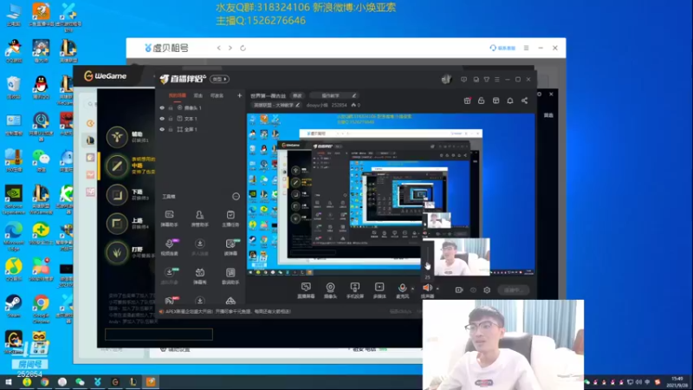693x390 pixels.
Task: Open Microsoft Edge desktop shortcut
Action: (13, 237)
